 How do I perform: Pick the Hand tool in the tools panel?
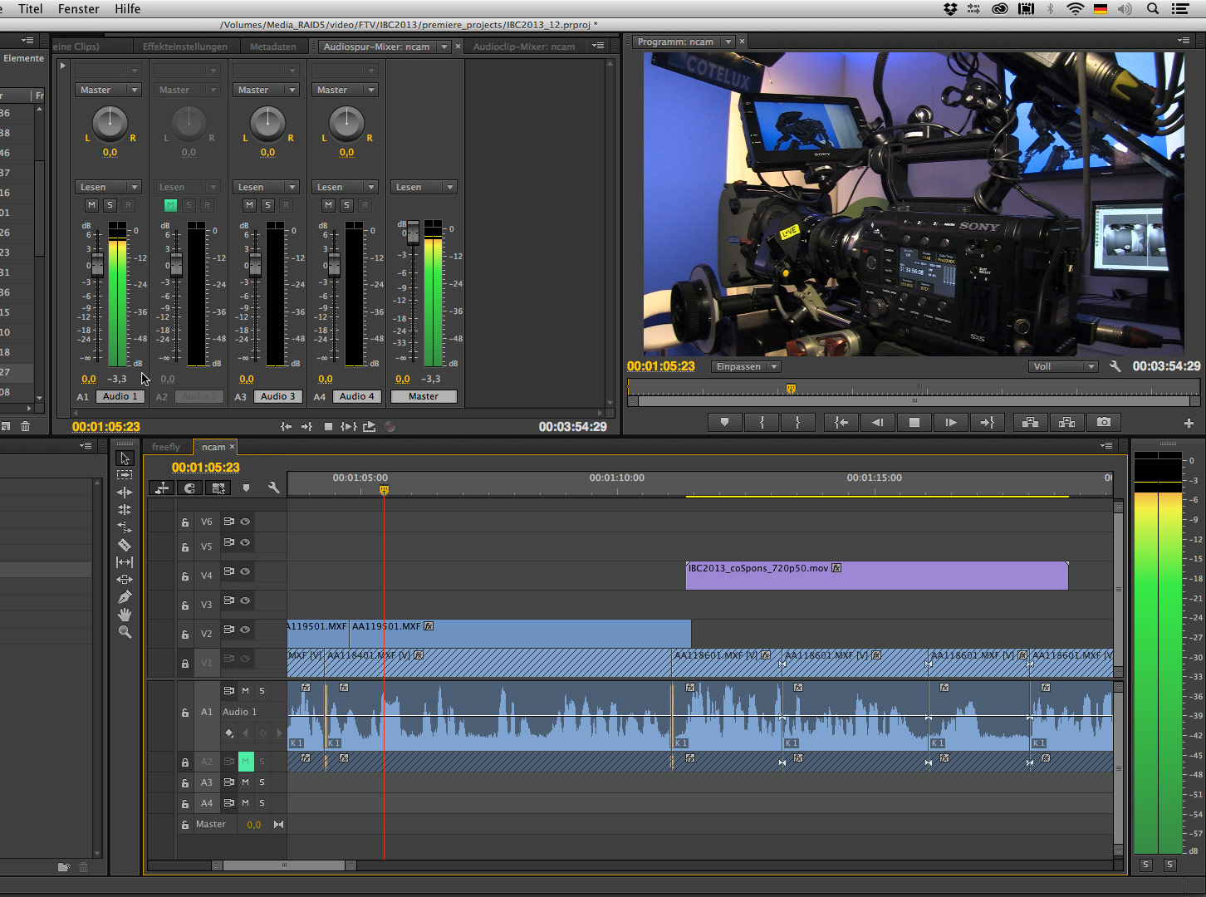point(125,615)
